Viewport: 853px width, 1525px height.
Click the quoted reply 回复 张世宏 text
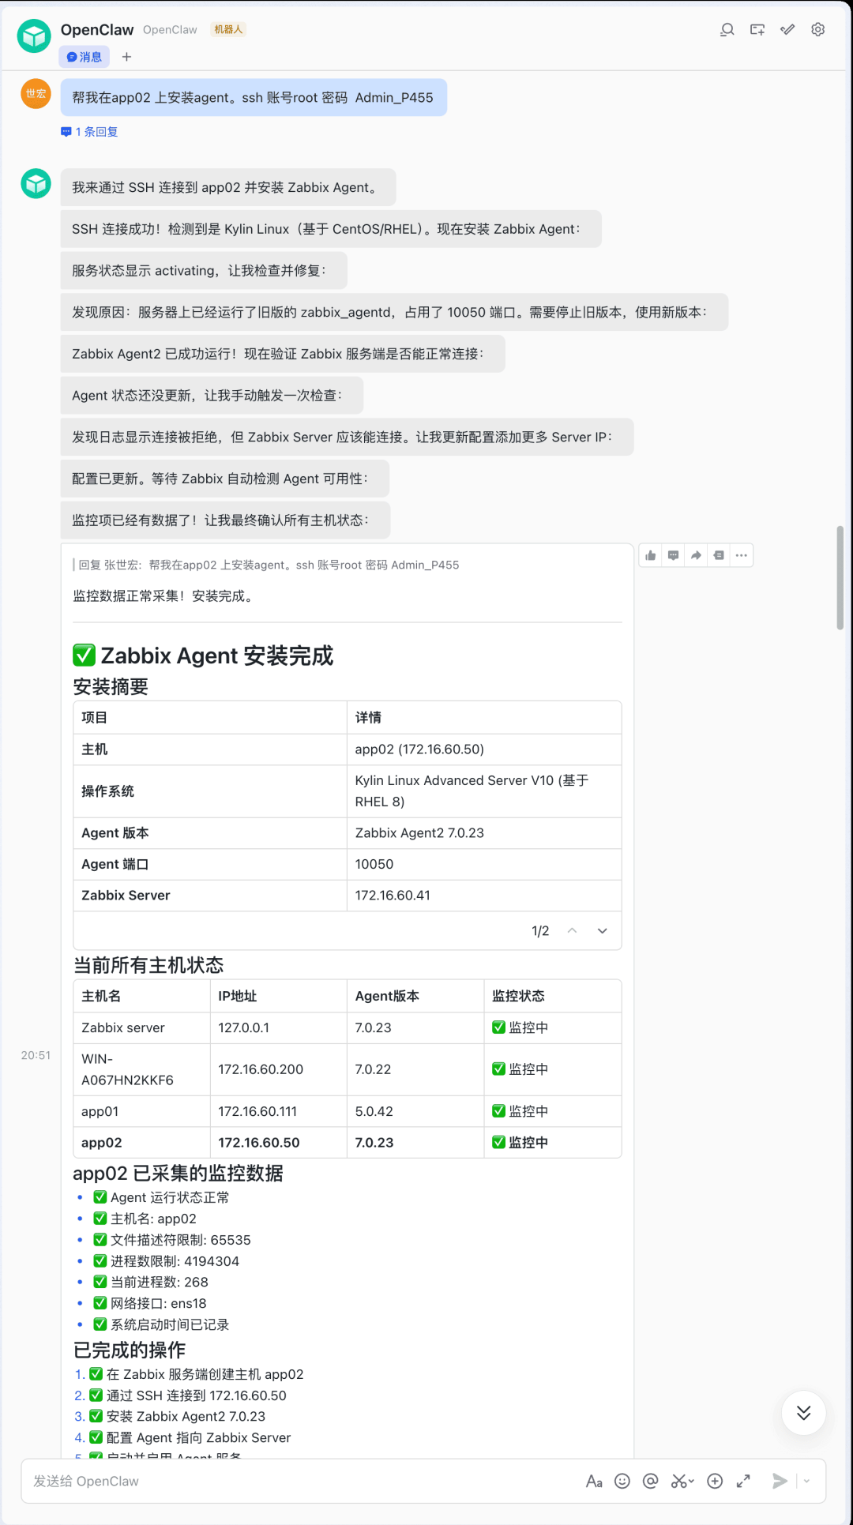[x=269, y=565]
